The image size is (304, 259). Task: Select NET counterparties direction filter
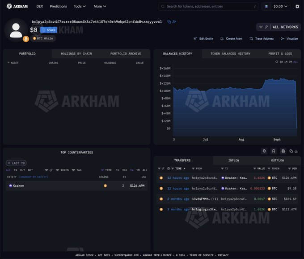(x=30, y=170)
